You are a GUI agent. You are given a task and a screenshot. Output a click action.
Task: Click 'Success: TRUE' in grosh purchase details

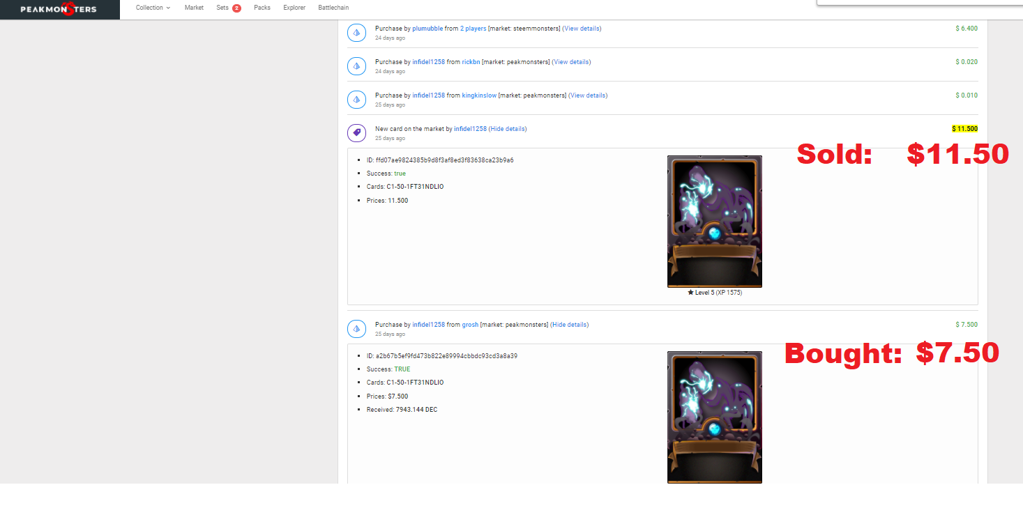[x=388, y=369]
